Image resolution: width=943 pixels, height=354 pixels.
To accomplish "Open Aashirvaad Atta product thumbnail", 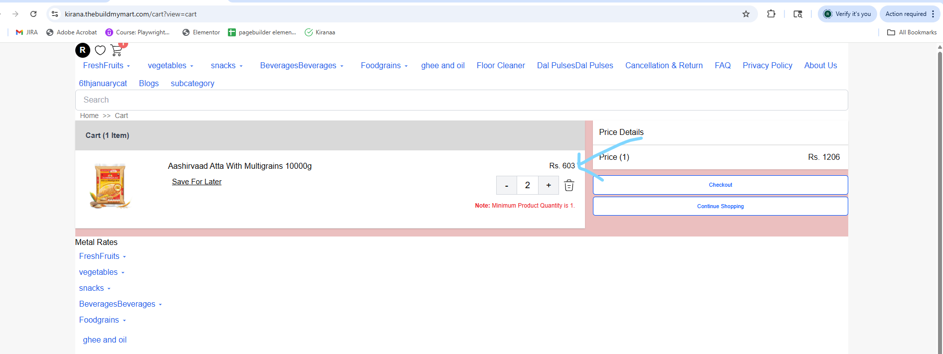I will (x=110, y=185).
